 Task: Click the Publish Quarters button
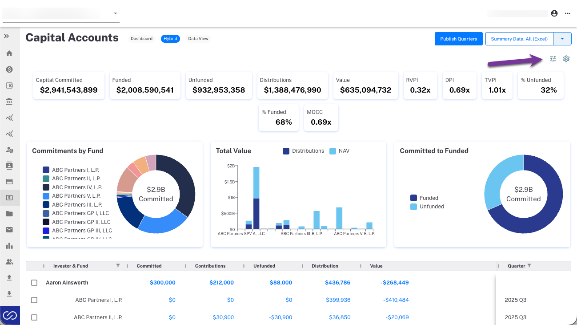tap(458, 39)
